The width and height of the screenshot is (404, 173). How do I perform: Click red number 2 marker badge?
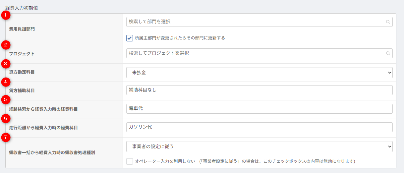pos(6,45)
